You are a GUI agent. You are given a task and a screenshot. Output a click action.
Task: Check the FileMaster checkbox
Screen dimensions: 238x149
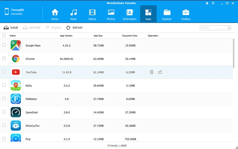pos(4,98)
